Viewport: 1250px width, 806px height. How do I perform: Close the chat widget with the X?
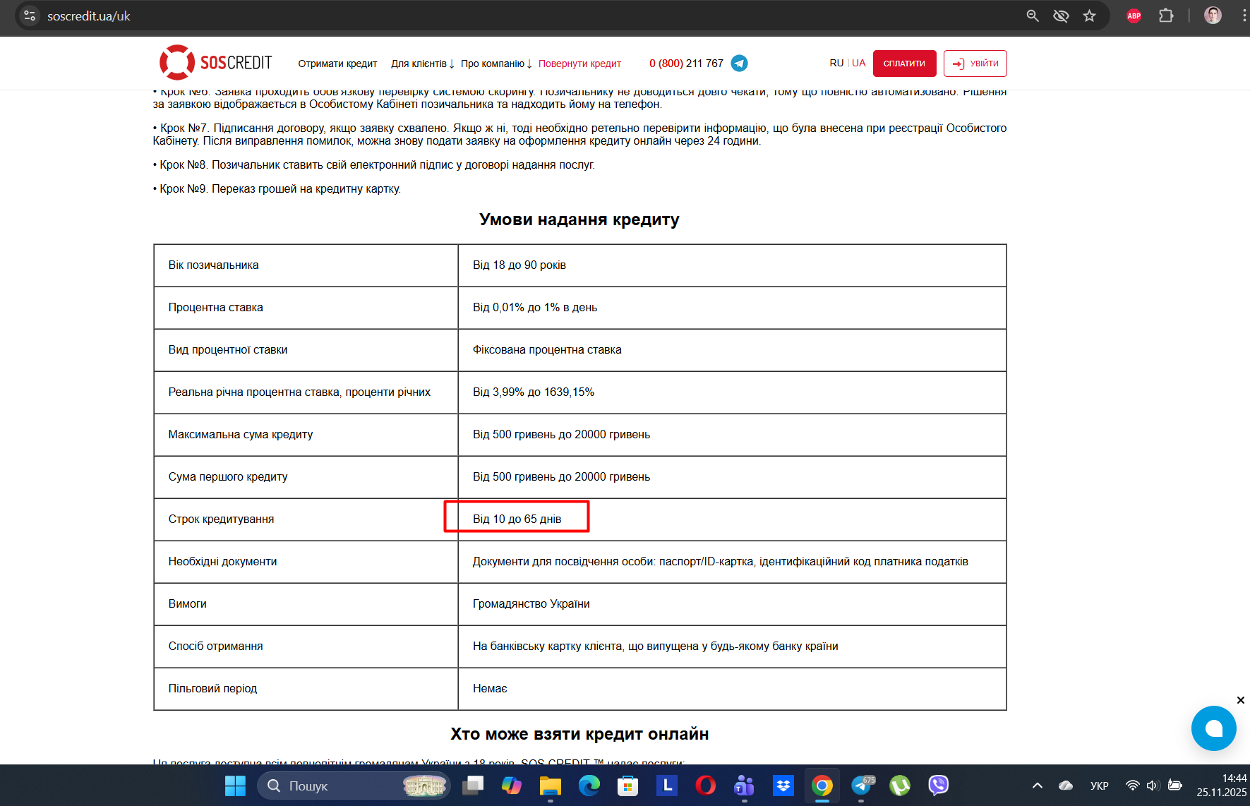tap(1240, 700)
